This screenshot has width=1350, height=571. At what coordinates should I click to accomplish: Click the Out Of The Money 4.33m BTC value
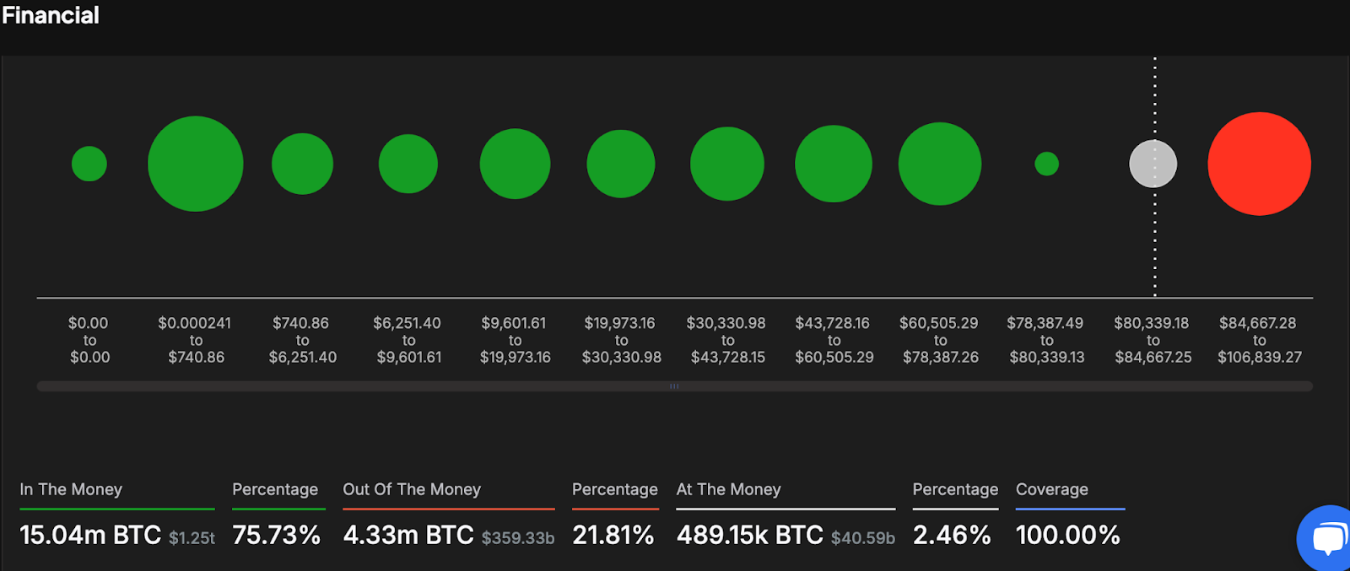408,535
